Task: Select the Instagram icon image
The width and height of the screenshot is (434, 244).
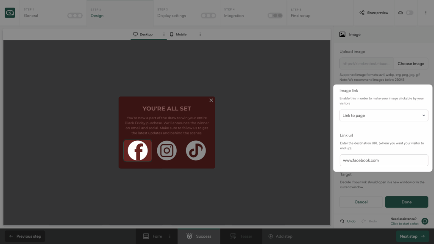Action: 167,151
